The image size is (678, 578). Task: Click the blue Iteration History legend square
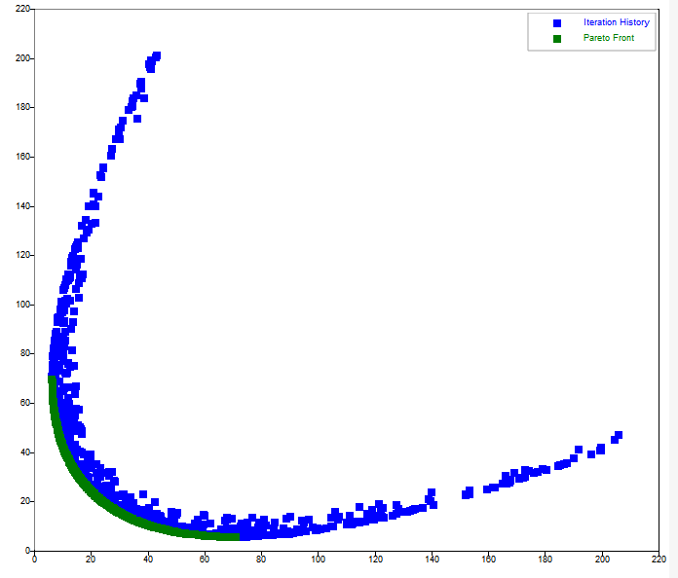click(557, 22)
